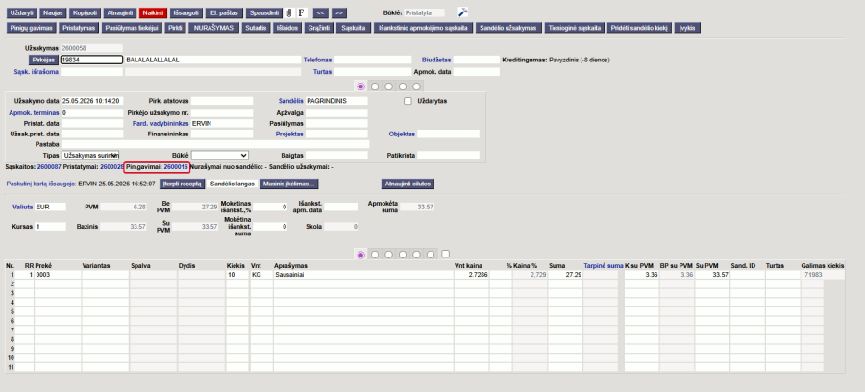The image size is (865, 392).
Task: Click the NURAŠYMAS button
Action: tap(214, 28)
